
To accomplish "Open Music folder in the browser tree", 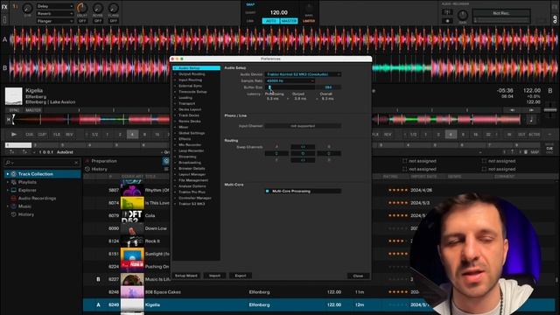I will pyautogui.click(x=24, y=206).
